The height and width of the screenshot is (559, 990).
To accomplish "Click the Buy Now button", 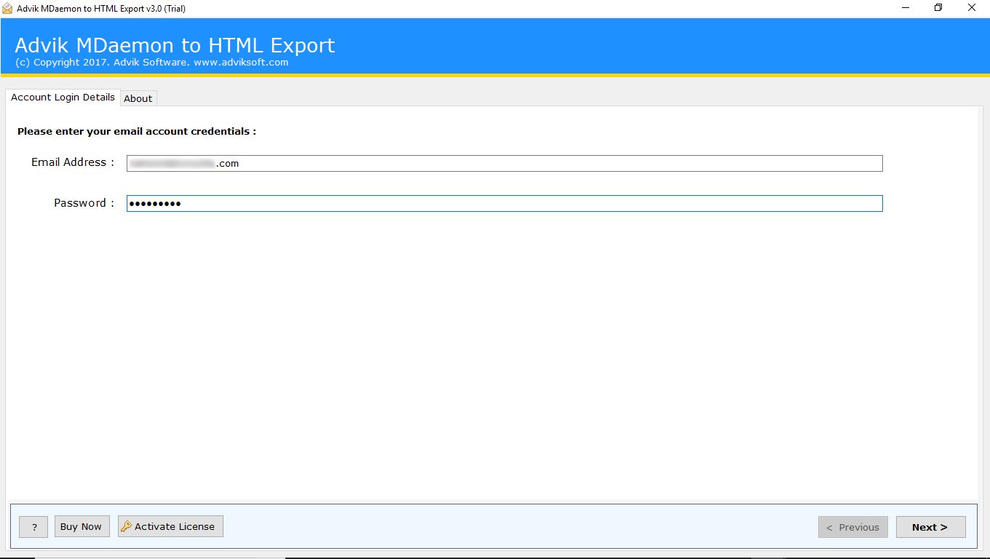I will [81, 526].
